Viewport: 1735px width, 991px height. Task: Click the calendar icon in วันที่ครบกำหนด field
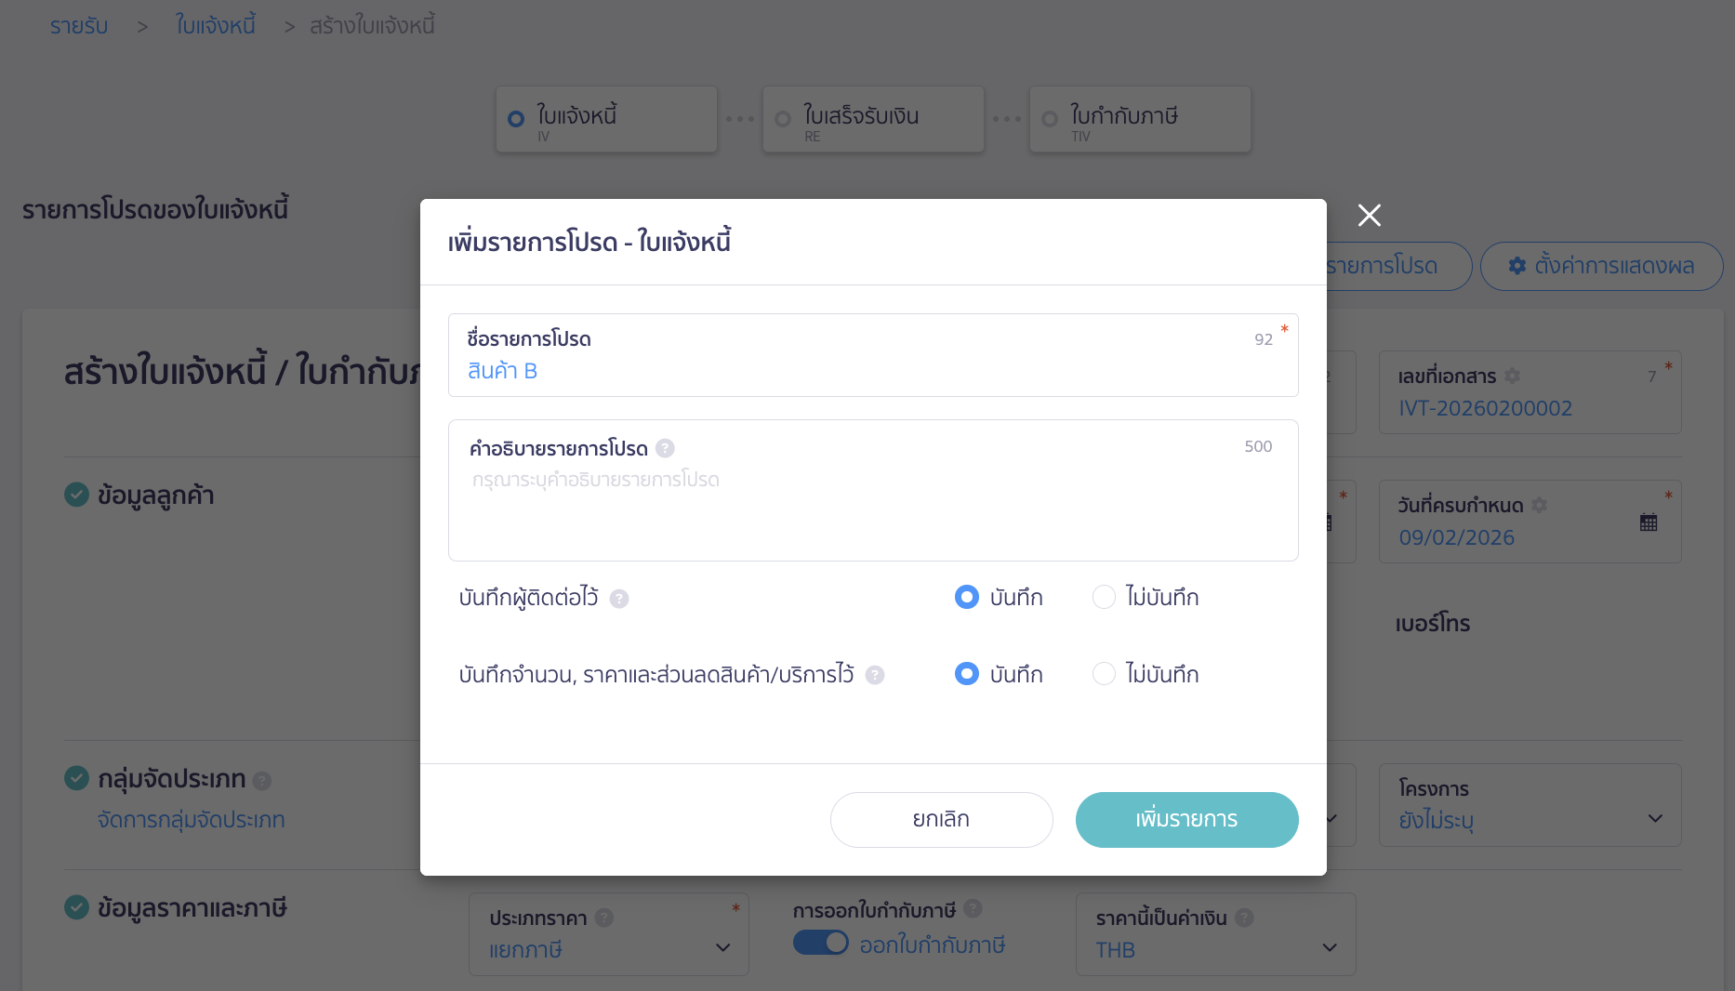coord(1648,522)
